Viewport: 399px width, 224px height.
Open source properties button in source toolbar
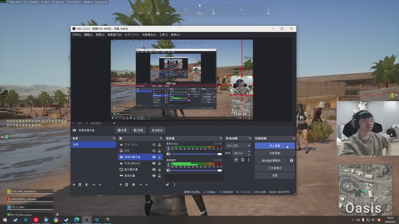pyautogui.click(x=122, y=130)
